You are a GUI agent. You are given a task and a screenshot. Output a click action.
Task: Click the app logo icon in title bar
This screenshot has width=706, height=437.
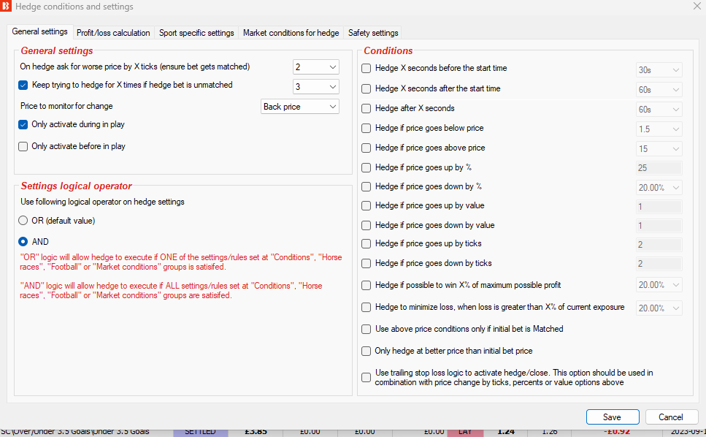(x=6, y=7)
